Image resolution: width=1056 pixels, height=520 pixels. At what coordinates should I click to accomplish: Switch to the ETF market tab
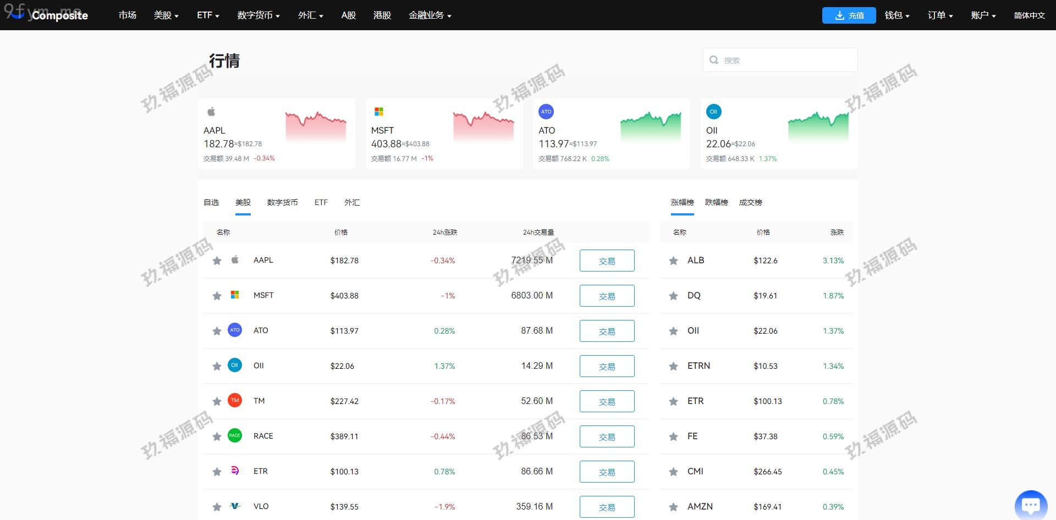coord(321,203)
